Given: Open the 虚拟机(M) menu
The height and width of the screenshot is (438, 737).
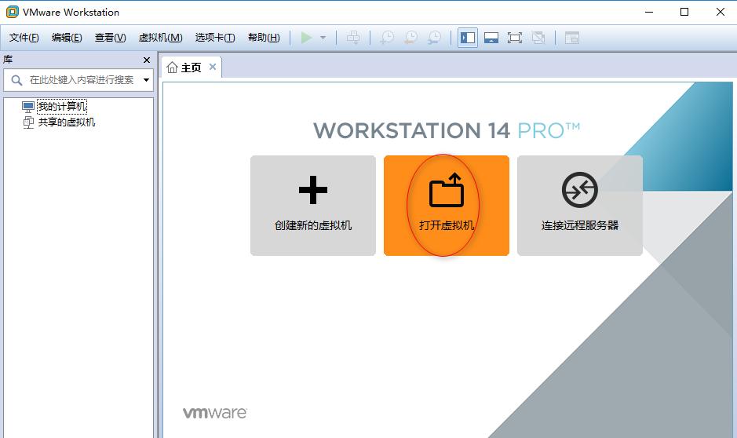Looking at the screenshot, I should click(160, 38).
